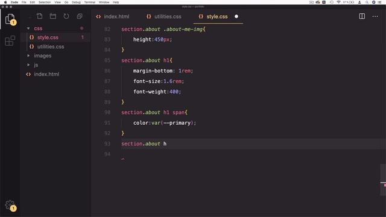Split the editor to the right

point(362,16)
